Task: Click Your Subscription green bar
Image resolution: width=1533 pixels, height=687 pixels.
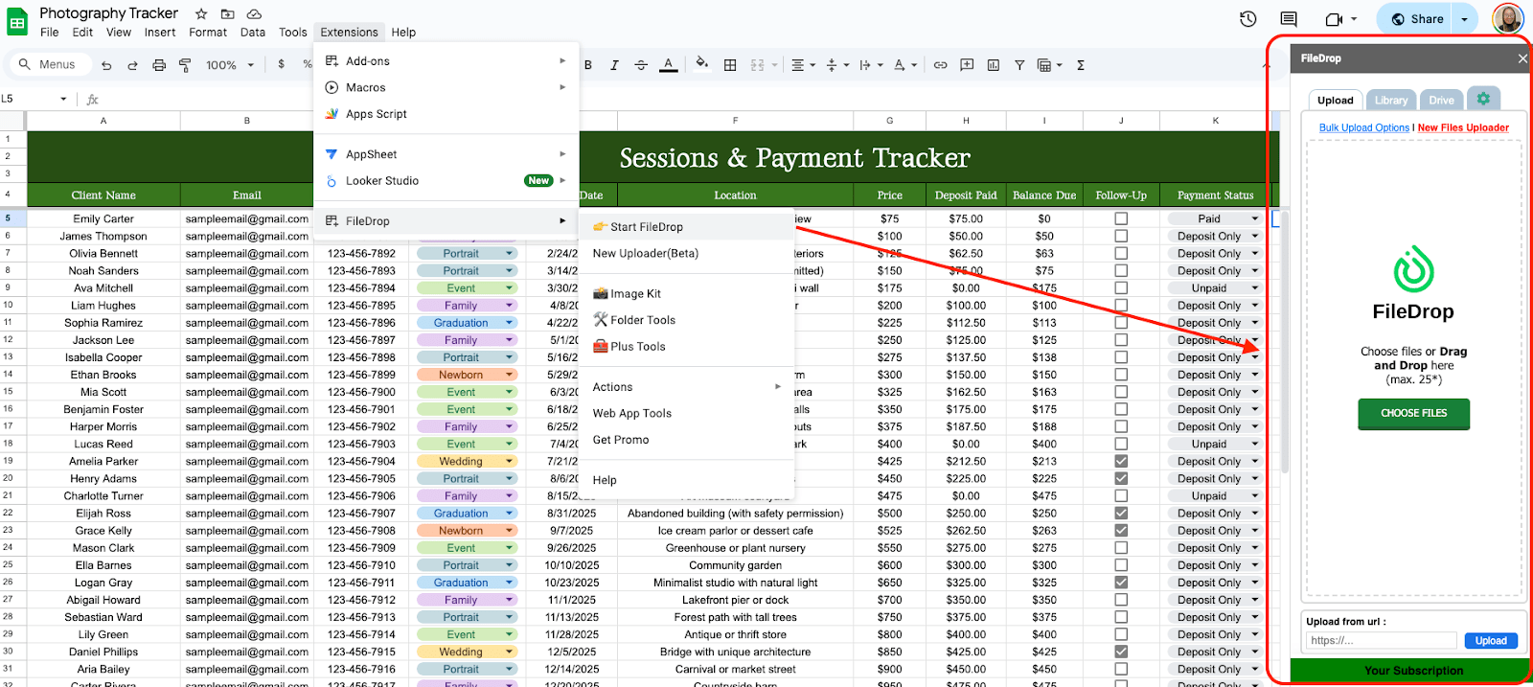Action: [x=1413, y=671]
